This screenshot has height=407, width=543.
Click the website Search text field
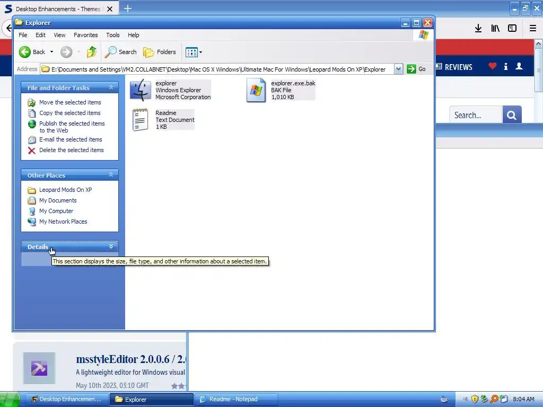476,115
